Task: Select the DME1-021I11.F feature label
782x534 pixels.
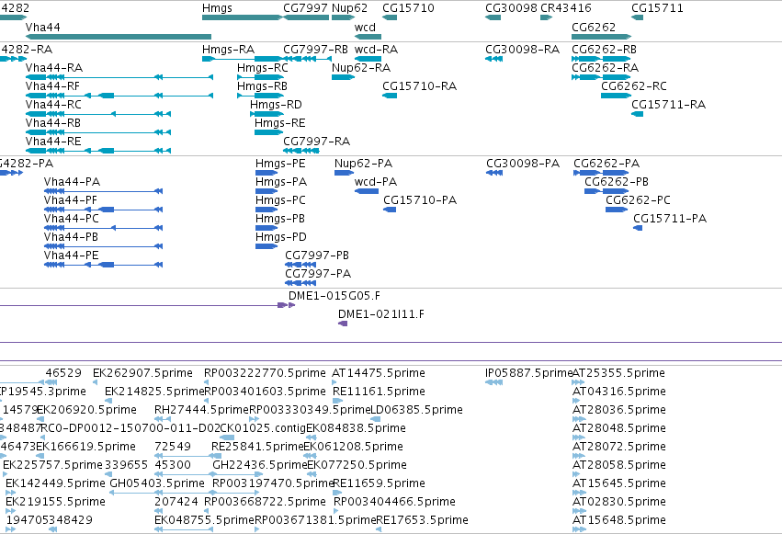Action: click(381, 314)
